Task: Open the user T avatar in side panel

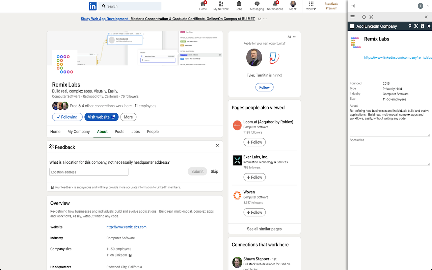Action: [420, 6]
